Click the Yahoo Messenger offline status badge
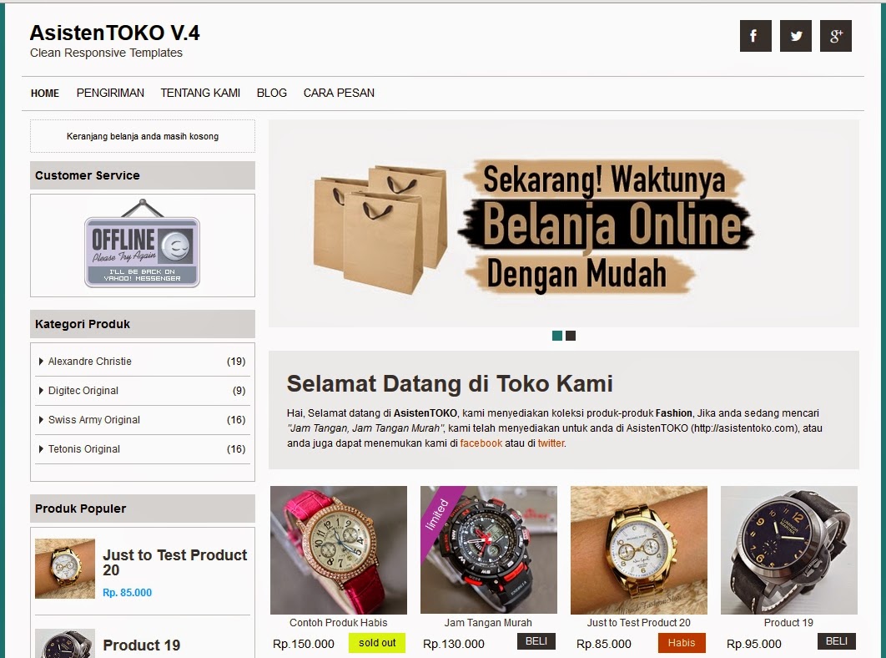886x658 pixels. pos(143,244)
